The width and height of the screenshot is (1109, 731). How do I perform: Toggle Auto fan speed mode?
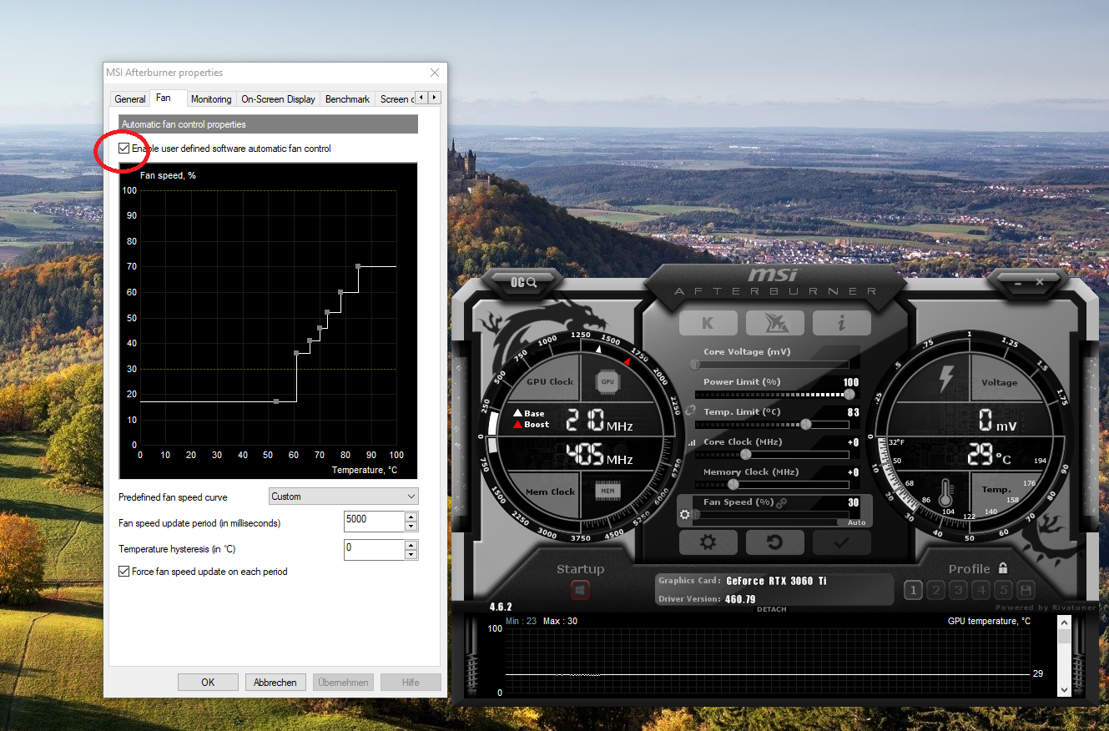856,522
